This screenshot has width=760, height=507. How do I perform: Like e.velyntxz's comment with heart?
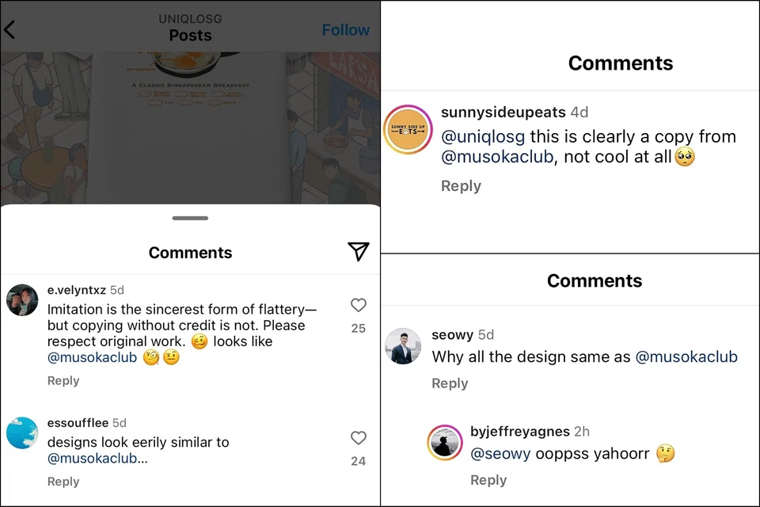coord(359,305)
